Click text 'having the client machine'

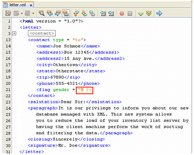pos(71,127)
